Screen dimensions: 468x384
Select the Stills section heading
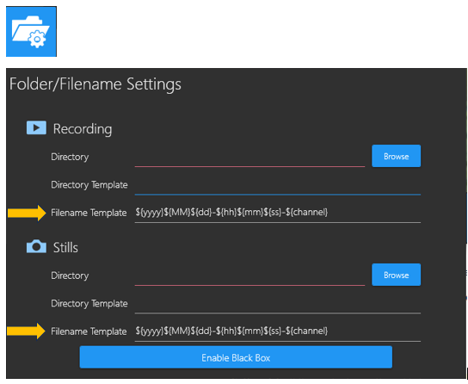tap(65, 248)
